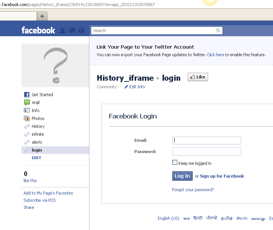Enable the Keep me logged in checkbox

coord(175,163)
